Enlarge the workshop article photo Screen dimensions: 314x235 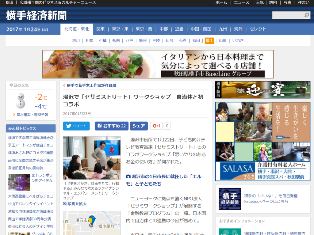(92, 158)
